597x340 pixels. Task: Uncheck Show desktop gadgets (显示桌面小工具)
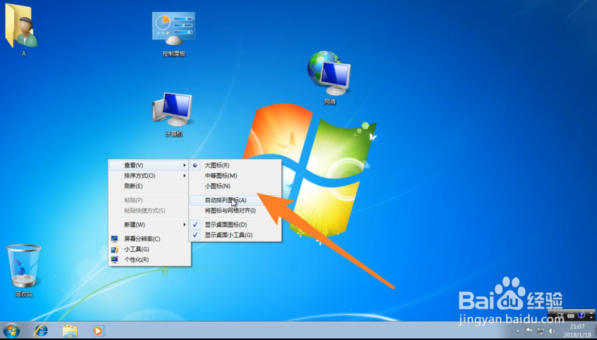pos(235,234)
